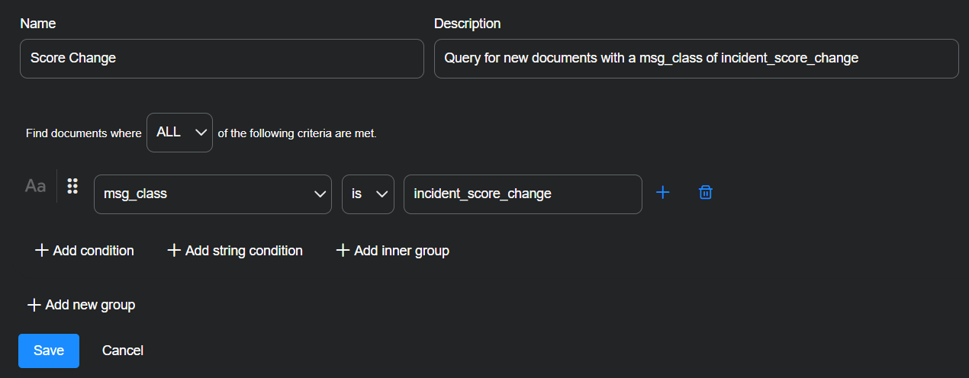The height and width of the screenshot is (378, 969).
Task: Cancel editing the query
Action: click(123, 351)
